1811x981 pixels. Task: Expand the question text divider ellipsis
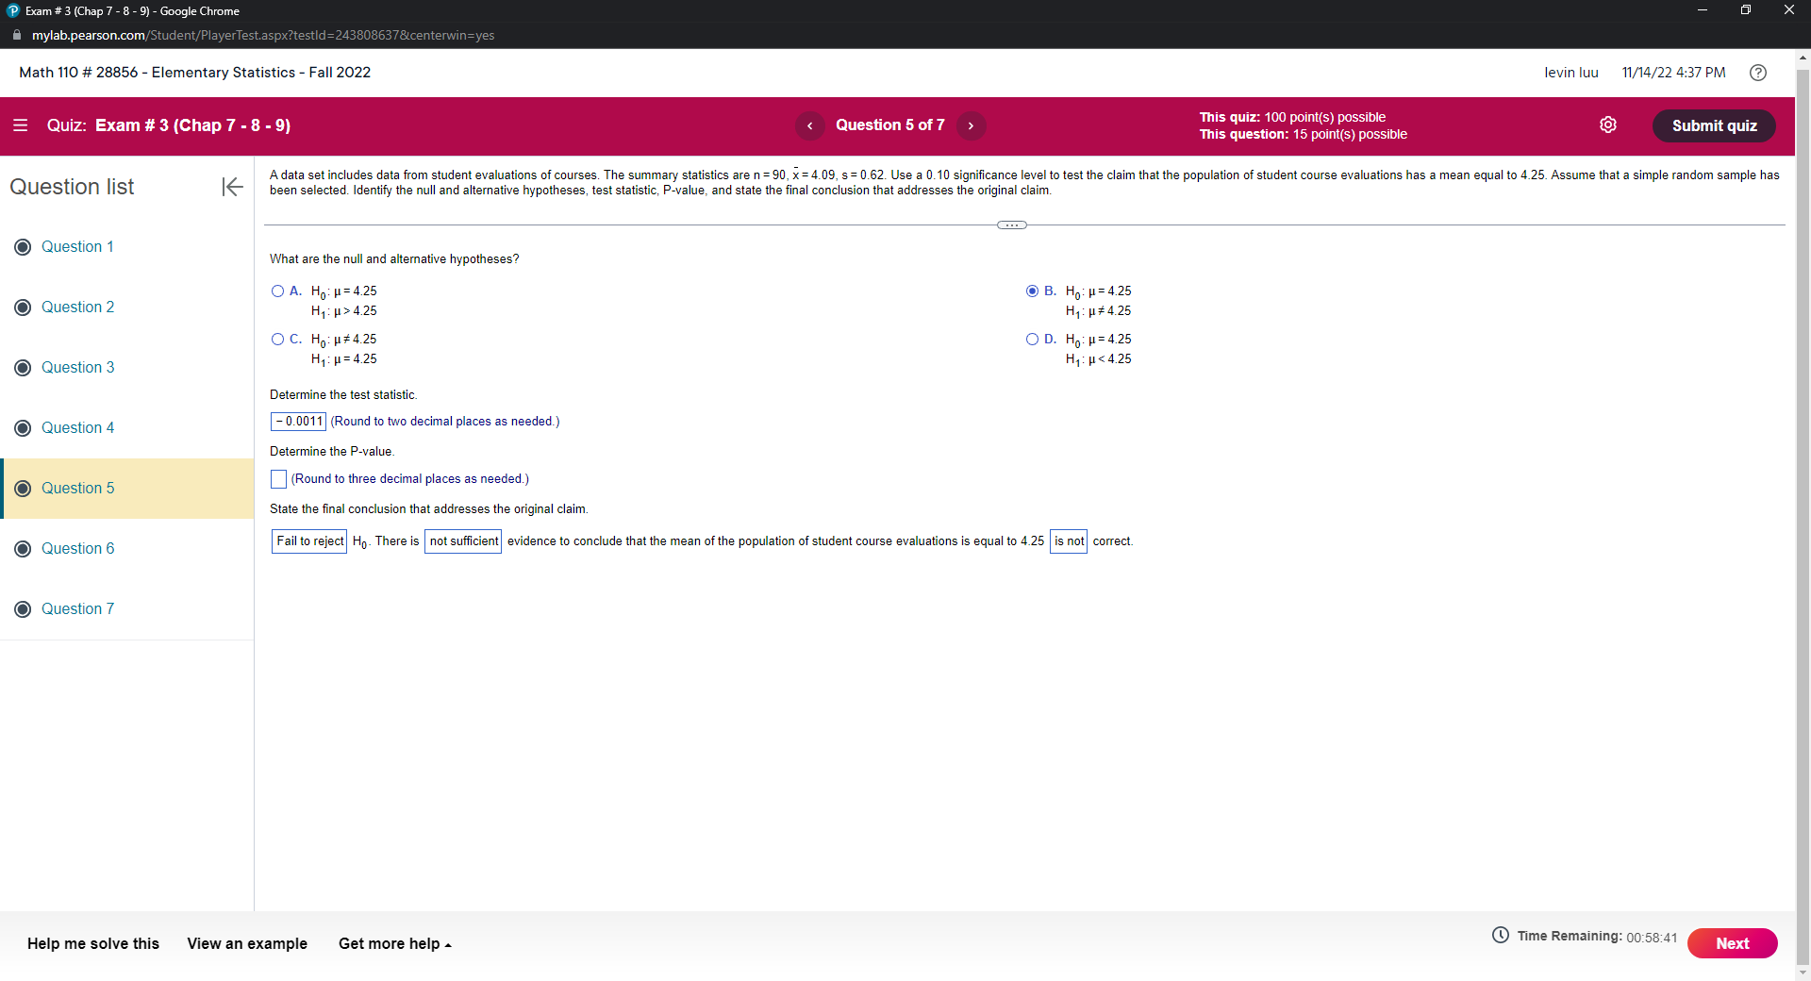[1012, 224]
